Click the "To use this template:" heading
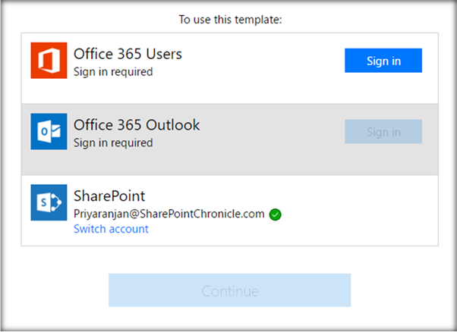Screen dimensions: 457x332 (230, 19)
